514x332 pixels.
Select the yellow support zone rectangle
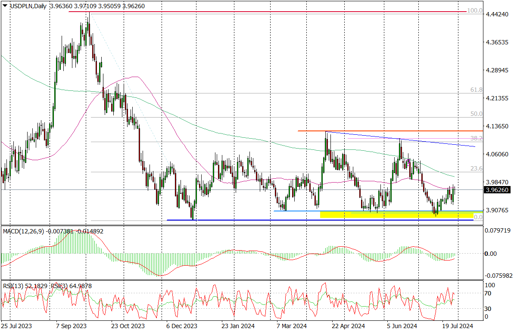pos(397,215)
